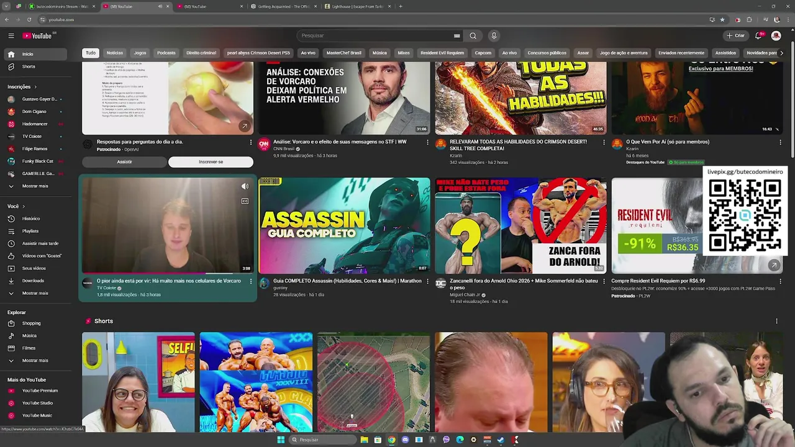795x447 pixels.
Task: Open Seus vídeos in sidebar
Action: [35, 268]
